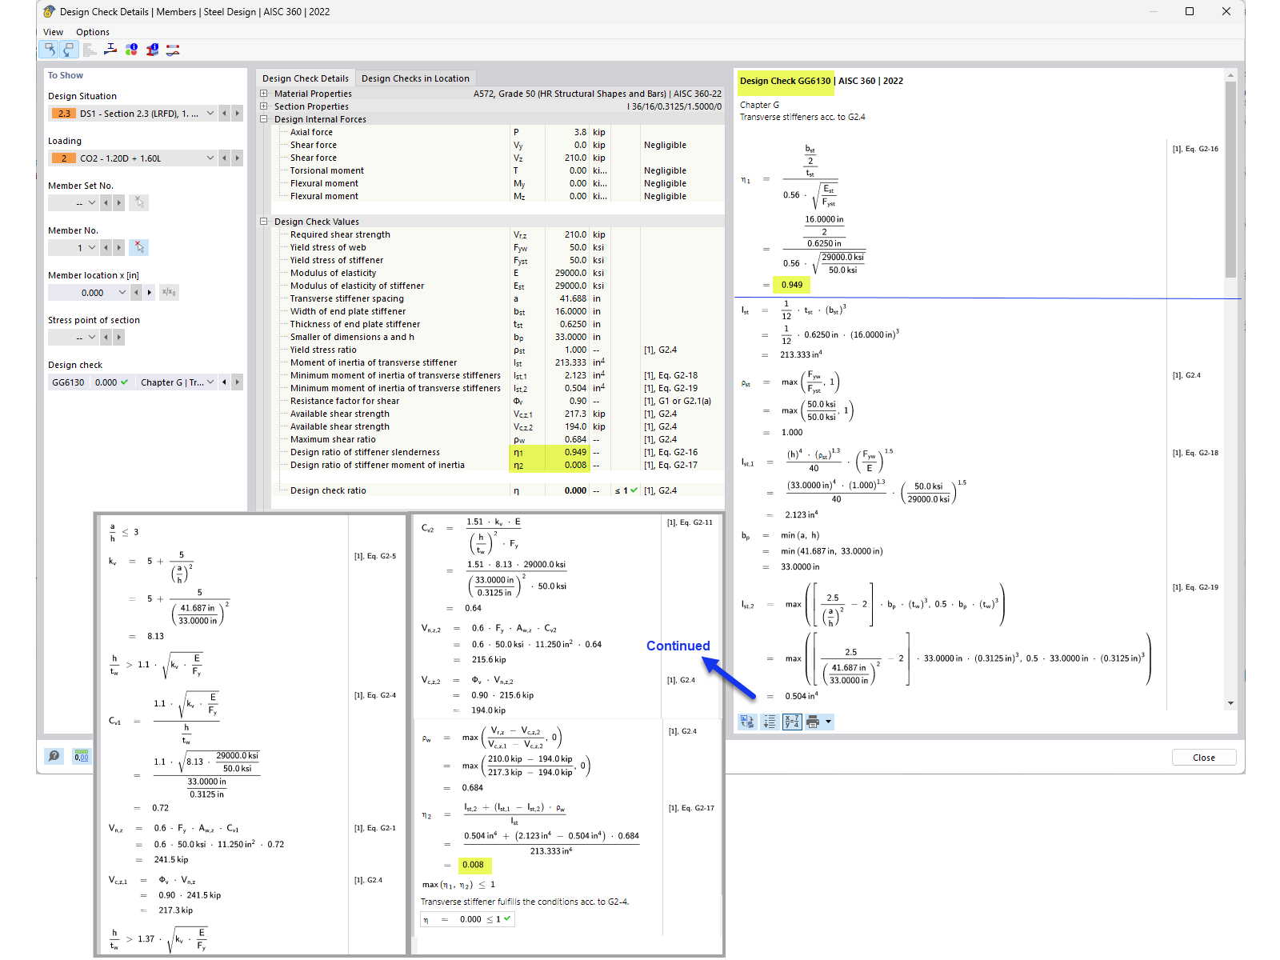Switch to the Design Checks in Location tab
Viewport: 1280px width, 960px height.
pyautogui.click(x=415, y=78)
